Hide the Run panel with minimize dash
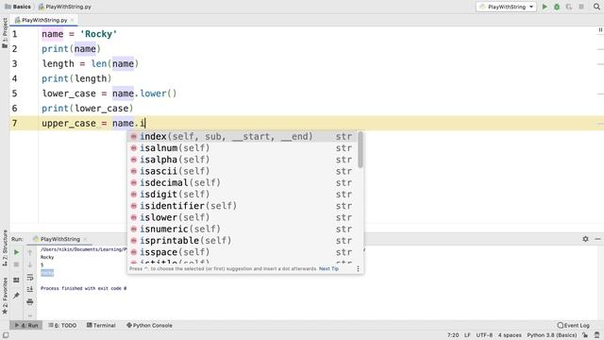Screen dimensions: 604x340 pyautogui.click(x=597, y=239)
